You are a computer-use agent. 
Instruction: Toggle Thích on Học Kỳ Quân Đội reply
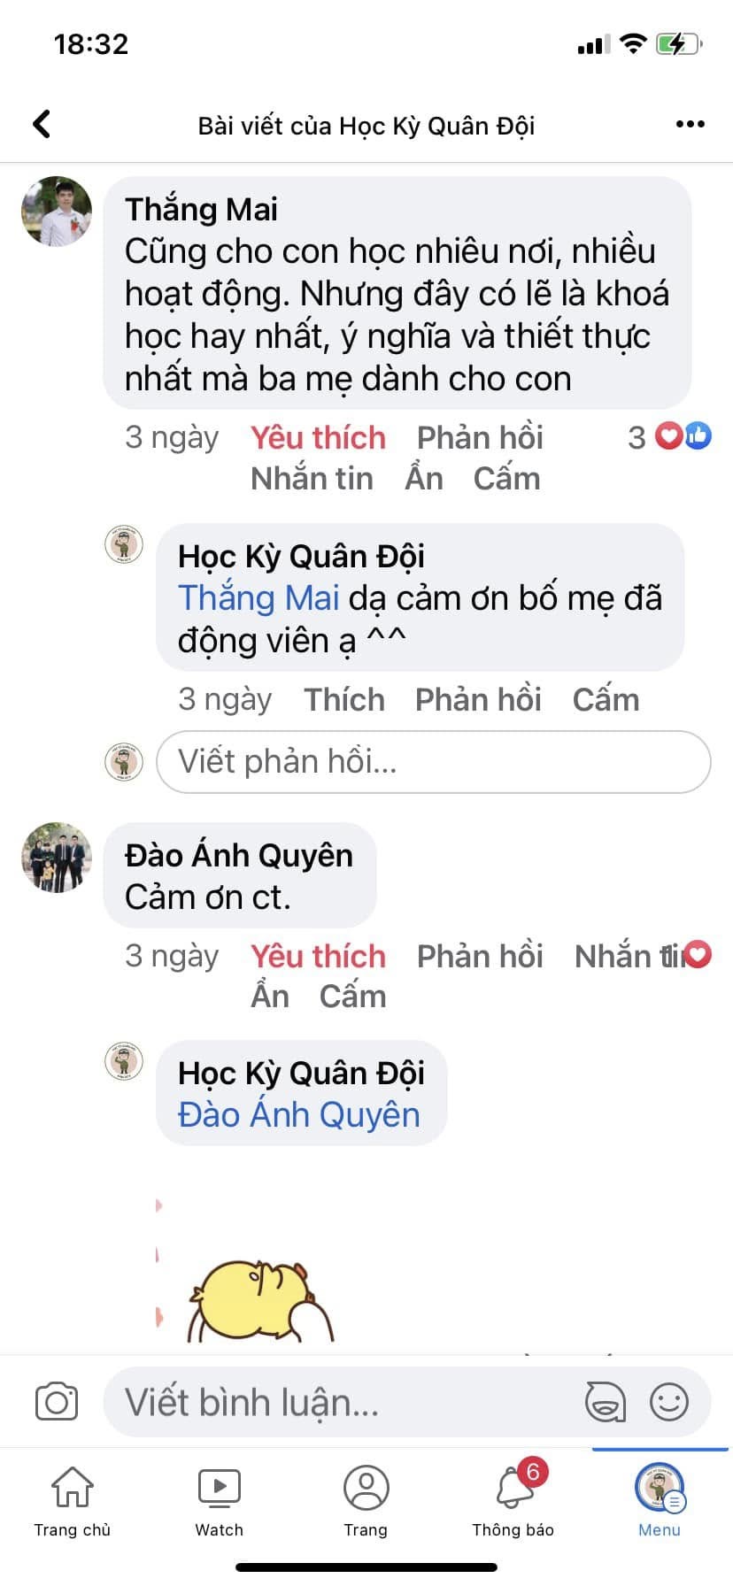coord(344,699)
